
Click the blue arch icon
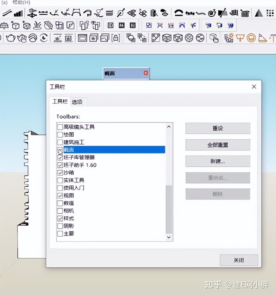tap(182, 25)
